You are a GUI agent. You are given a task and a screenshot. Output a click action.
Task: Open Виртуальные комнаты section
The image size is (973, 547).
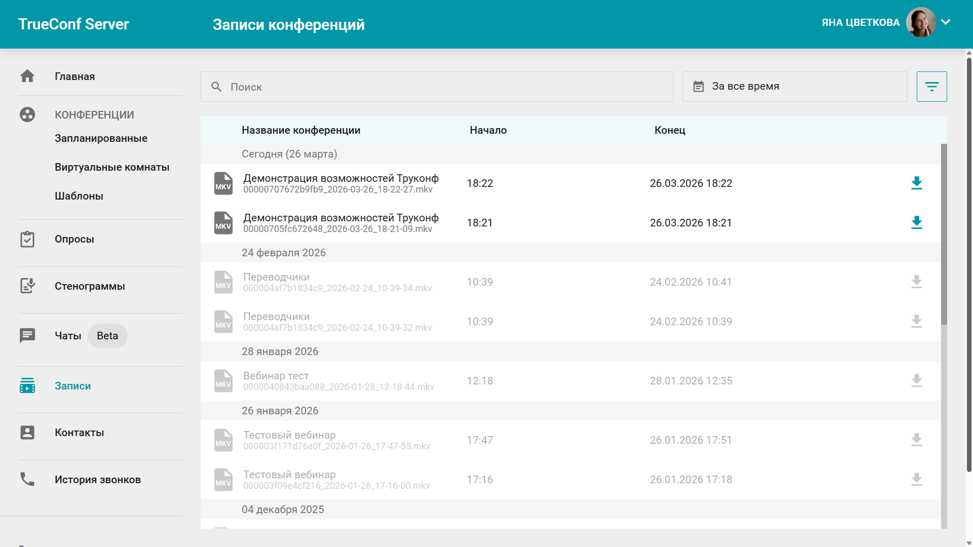tap(112, 167)
